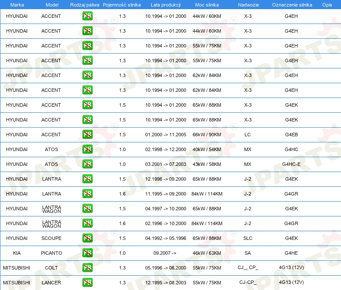Viewport: 341px width, 290px height.
Task: Click fuel icon in LANTRA WAGON 04.1997 row
Action: tap(87, 208)
